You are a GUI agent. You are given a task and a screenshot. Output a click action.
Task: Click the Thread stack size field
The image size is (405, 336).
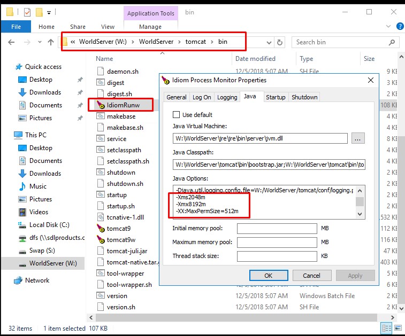(277, 256)
